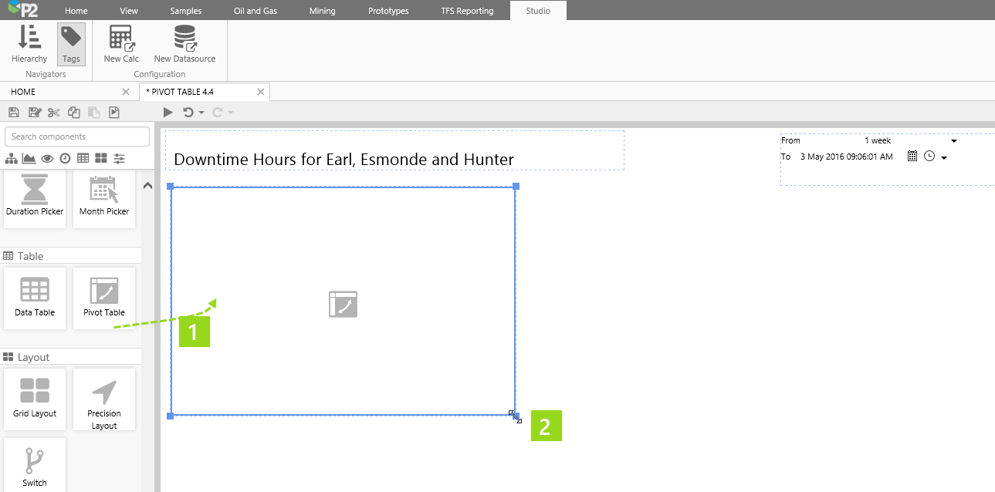Screen dimensions: 995x492
Task: Select the Precision Layout component
Action: pyautogui.click(x=104, y=399)
